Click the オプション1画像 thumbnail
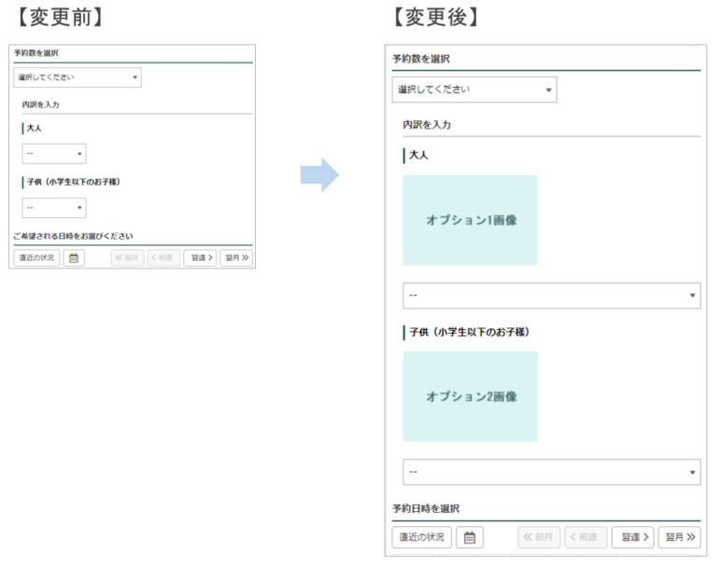Viewport: 719px width, 566px height. pos(470,220)
